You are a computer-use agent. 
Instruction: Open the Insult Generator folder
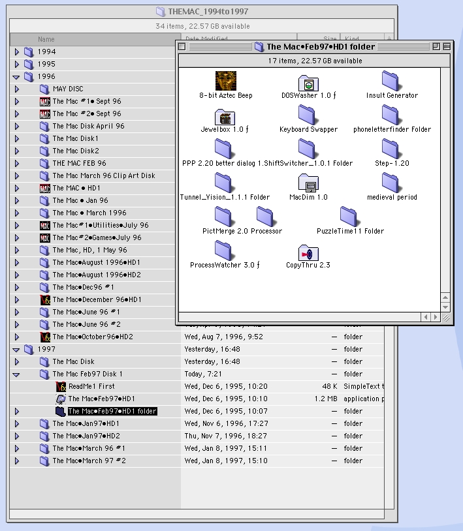pyautogui.click(x=391, y=81)
